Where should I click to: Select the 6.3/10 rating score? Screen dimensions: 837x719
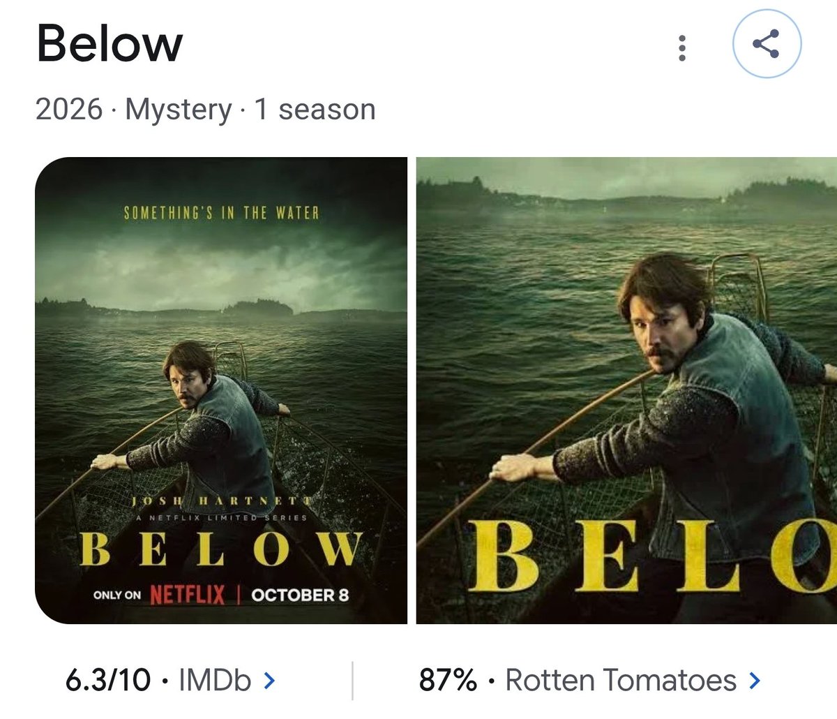coord(108,680)
